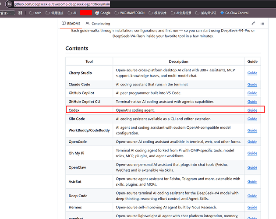The height and width of the screenshot is (219, 276).
Task: Click the Description column header
Action: point(178,61)
